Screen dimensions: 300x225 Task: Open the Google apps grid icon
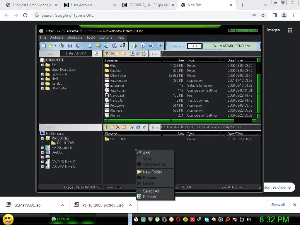point(290,30)
